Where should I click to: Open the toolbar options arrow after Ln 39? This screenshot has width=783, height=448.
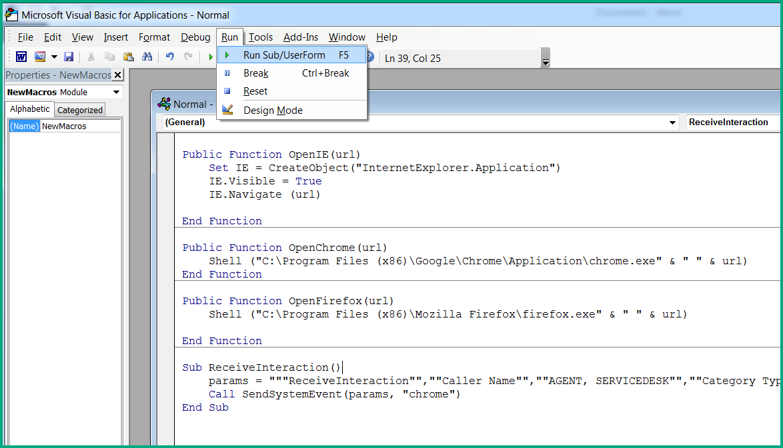(x=546, y=62)
